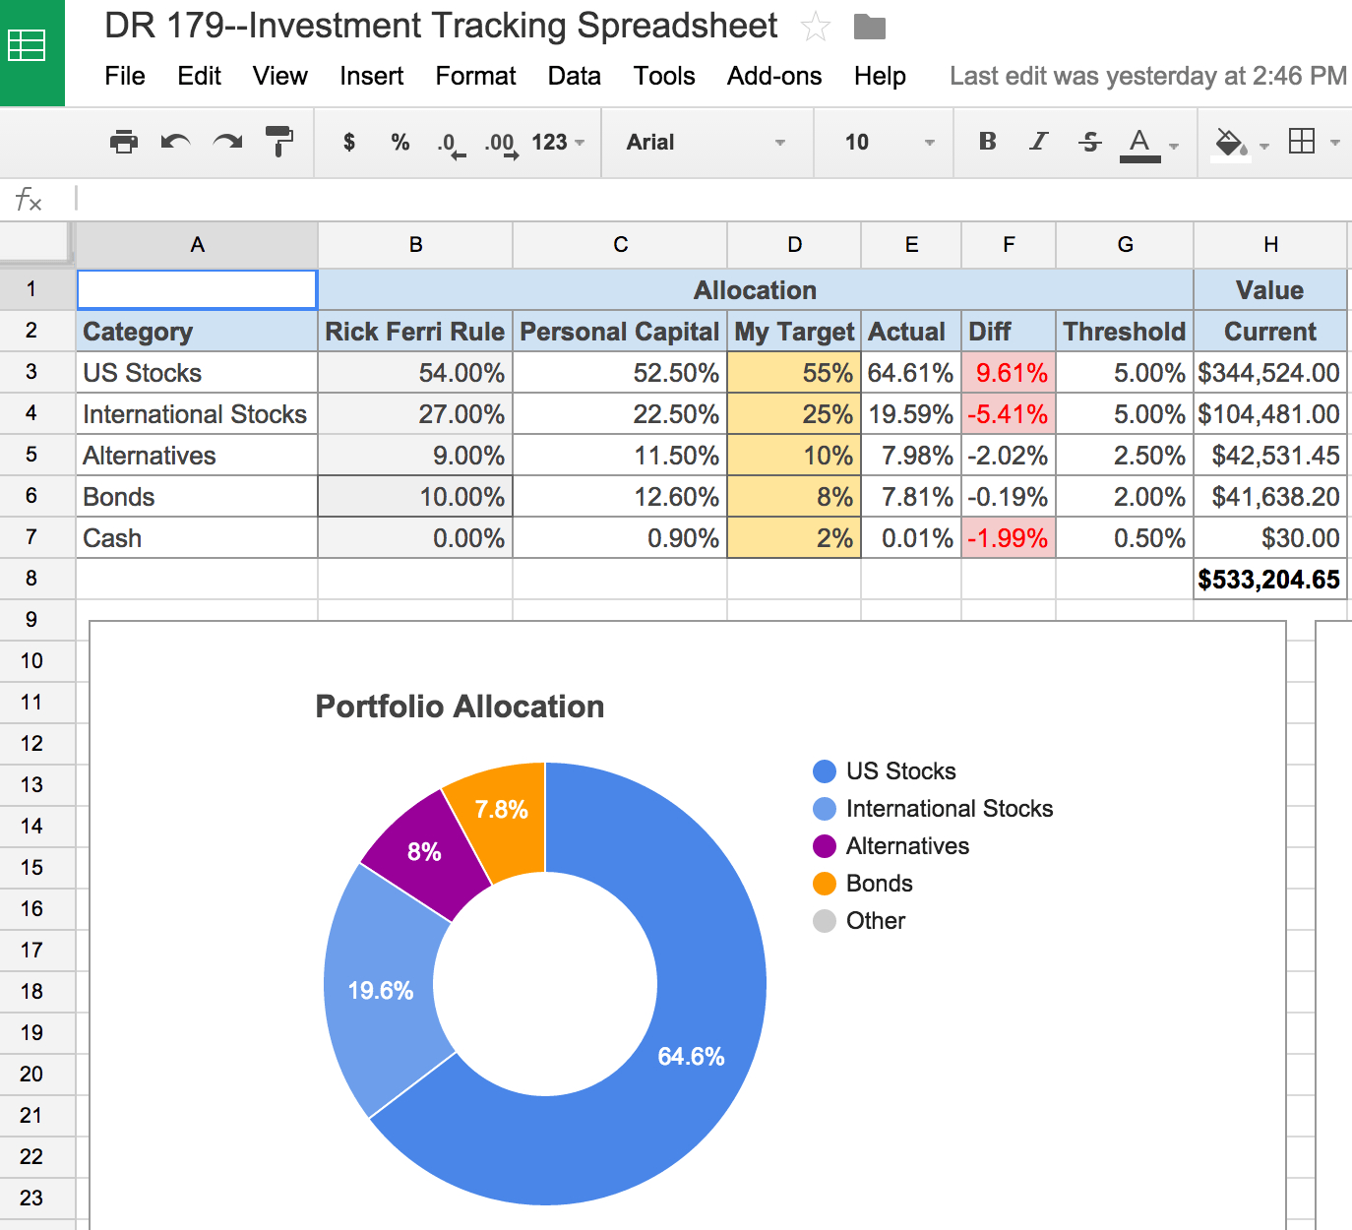The image size is (1352, 1230).
Task: Click the Redo icon
Action: tap(227, 142)
